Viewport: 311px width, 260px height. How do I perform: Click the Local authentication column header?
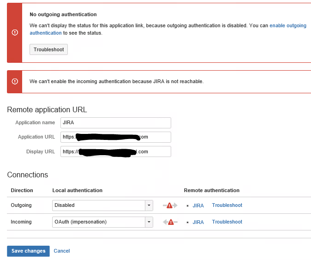click(78, 190)
